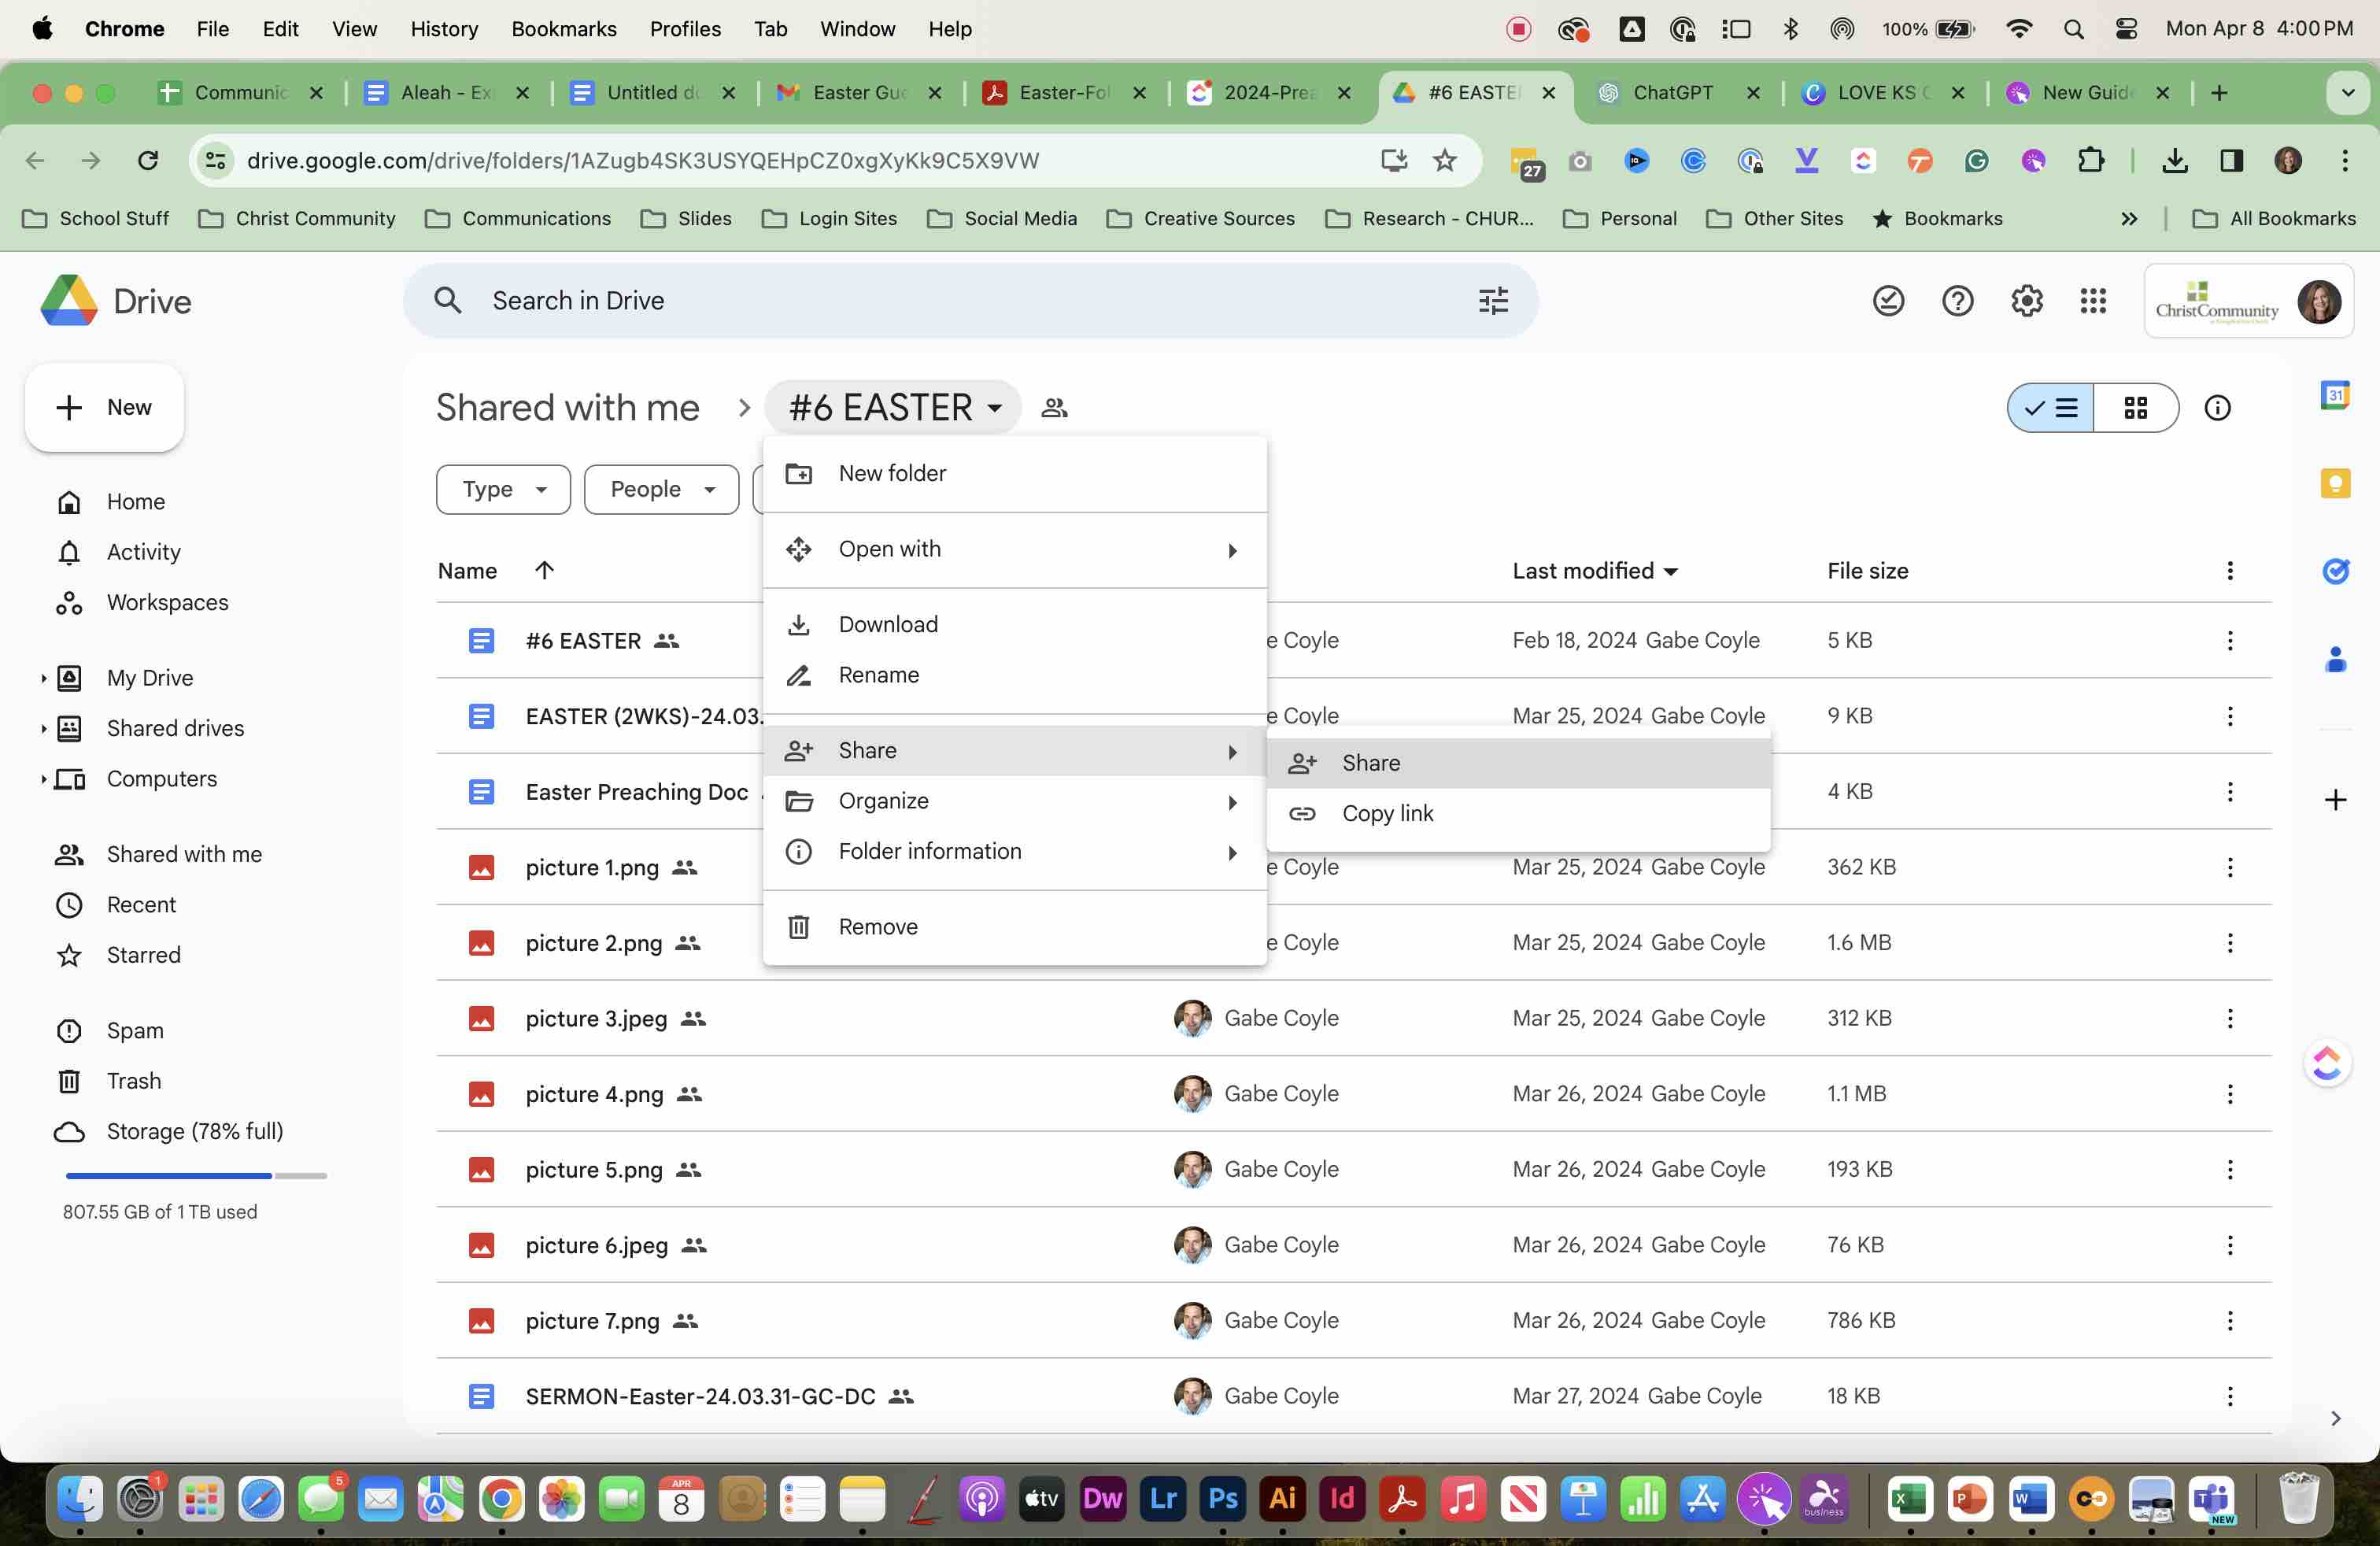The image size is (2380, 1546).
Task: Click New button in Drive sidebar
Action: pos(105,407)
